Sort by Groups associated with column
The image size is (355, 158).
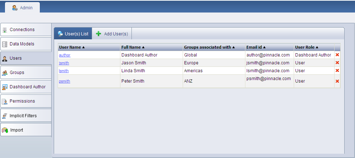click(x=209, y=47)
